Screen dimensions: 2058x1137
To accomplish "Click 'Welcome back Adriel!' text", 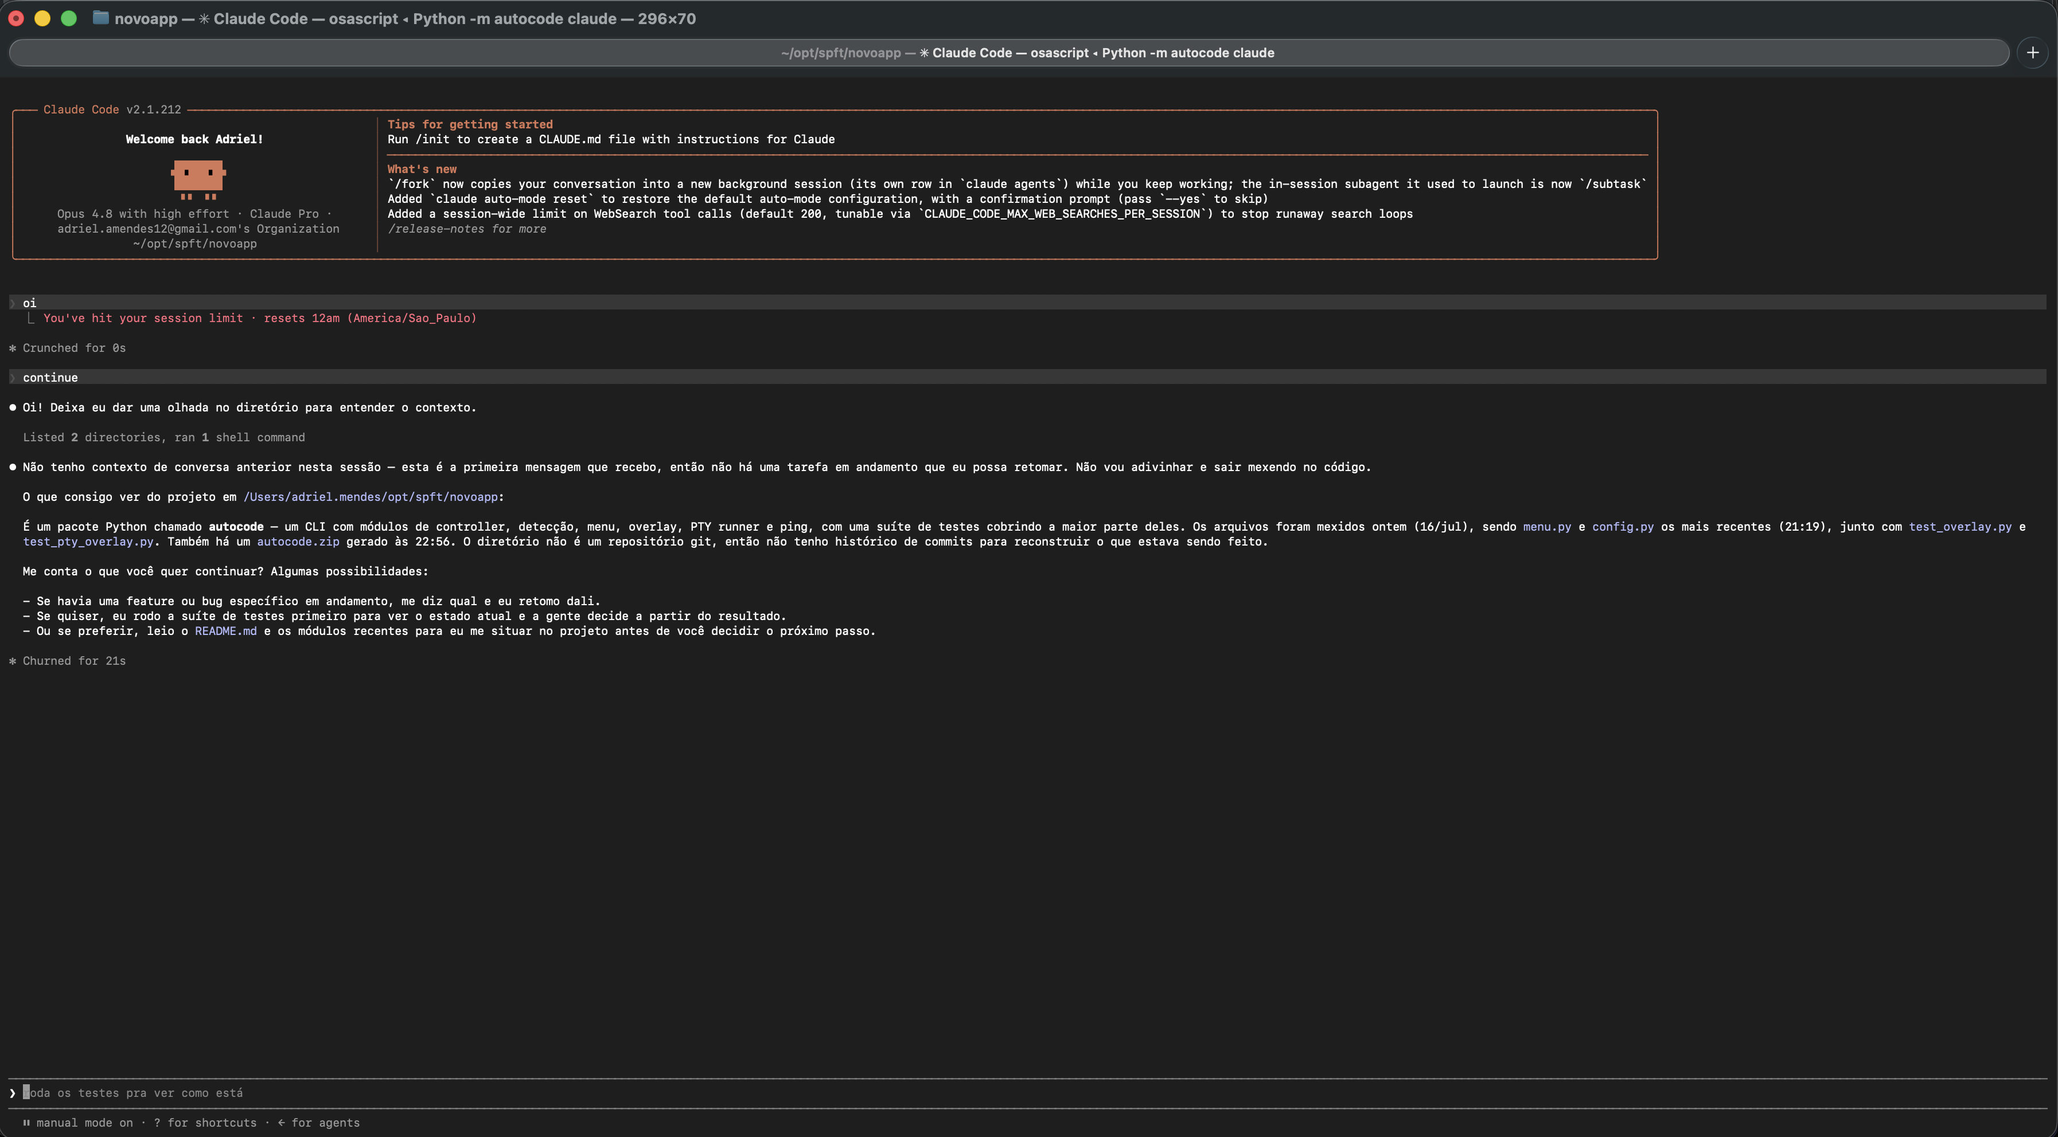I will click(194, 139).
